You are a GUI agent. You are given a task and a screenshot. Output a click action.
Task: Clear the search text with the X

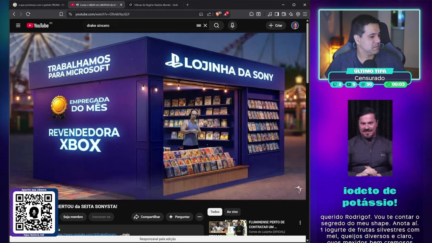coord(205,25)
